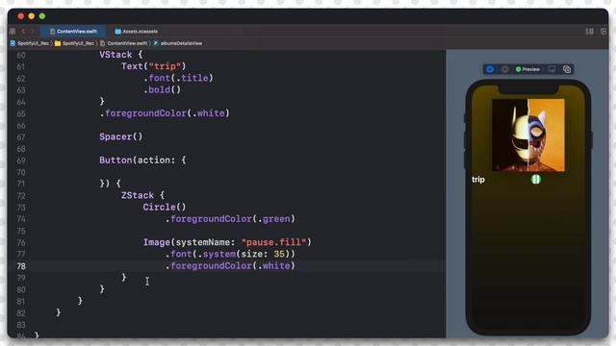The image size is (616, 346).
Task: Go forward with the right chevron arrow
Action: coord(33,31)
